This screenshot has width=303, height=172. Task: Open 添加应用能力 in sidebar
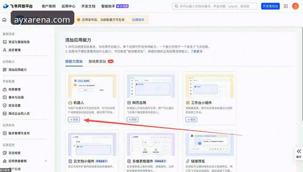coord(17,70)
